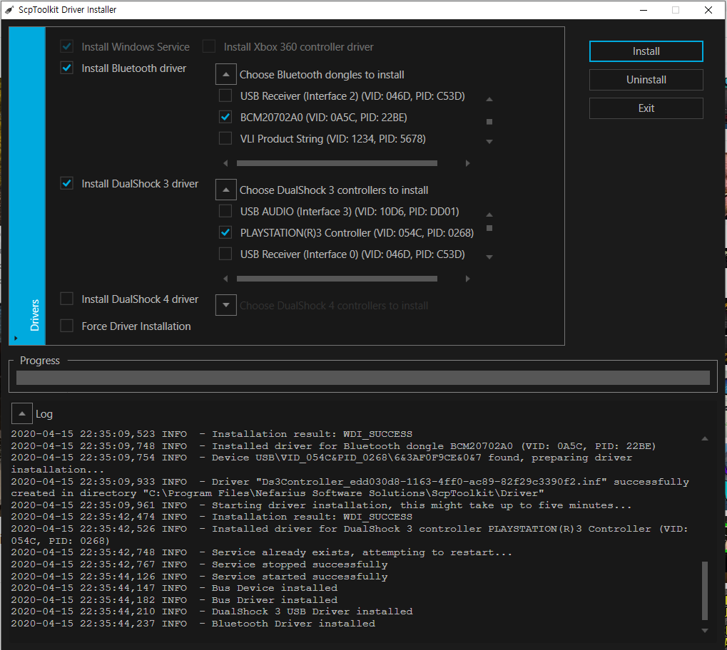The width and height of the screenshot is (727, 650).
Task: Close the ScpToolkit Driver Installer window
Action: click(708, 10)
